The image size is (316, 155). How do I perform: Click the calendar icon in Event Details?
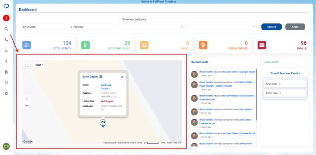[x=101, y=77]
